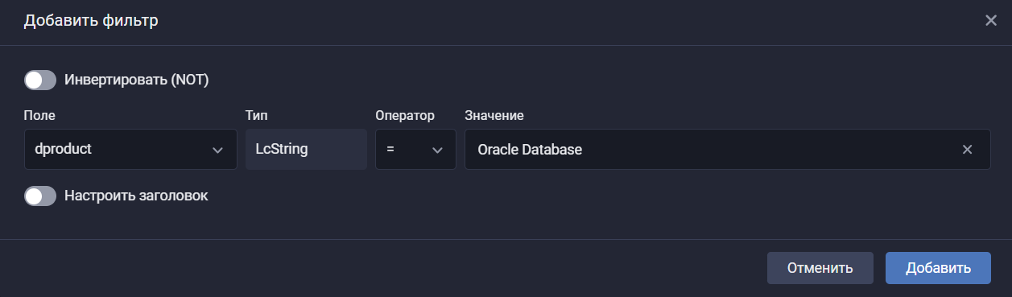Click into the Значение input field

tap(728, 150)
